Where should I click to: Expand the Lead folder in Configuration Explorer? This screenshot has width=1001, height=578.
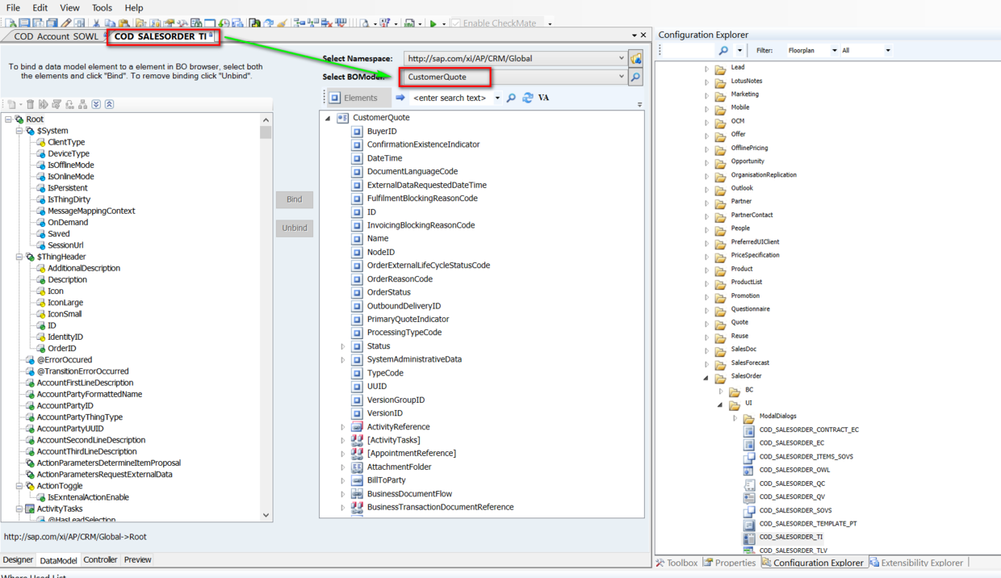click(706, 69)
